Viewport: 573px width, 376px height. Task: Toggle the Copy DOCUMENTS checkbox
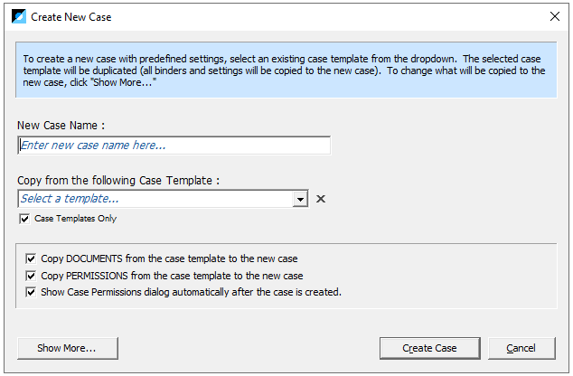31,258
